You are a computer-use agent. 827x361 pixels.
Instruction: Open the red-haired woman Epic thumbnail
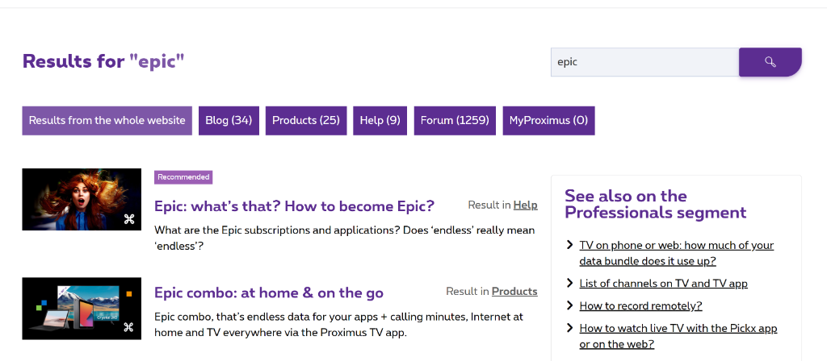(x=82, y=200)
